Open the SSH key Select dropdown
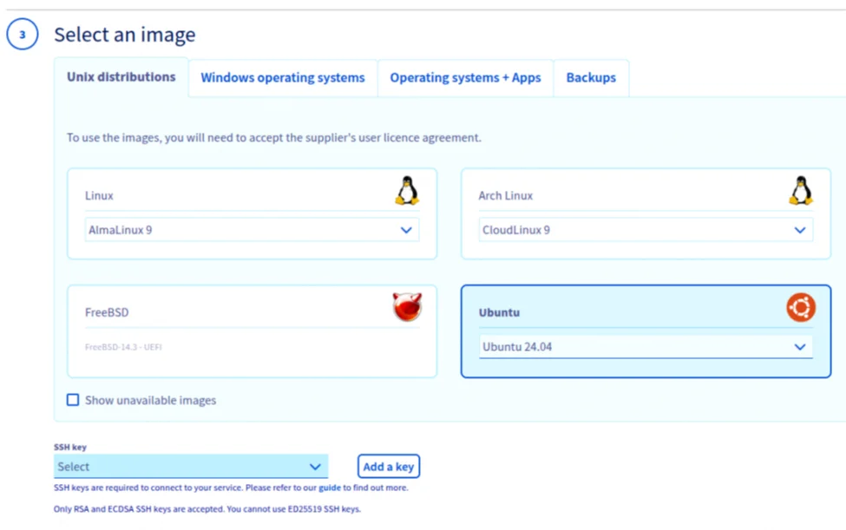 tap(190, 467)
